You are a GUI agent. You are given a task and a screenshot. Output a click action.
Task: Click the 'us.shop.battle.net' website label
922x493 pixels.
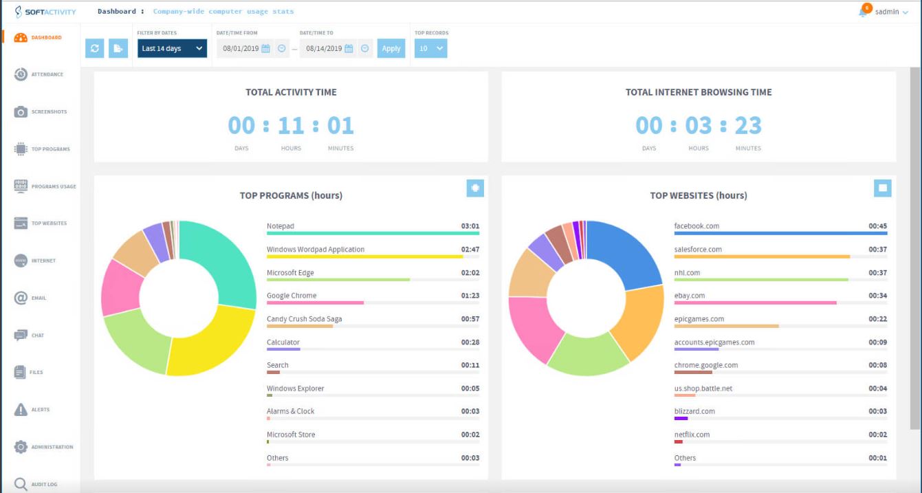(703, 388)
